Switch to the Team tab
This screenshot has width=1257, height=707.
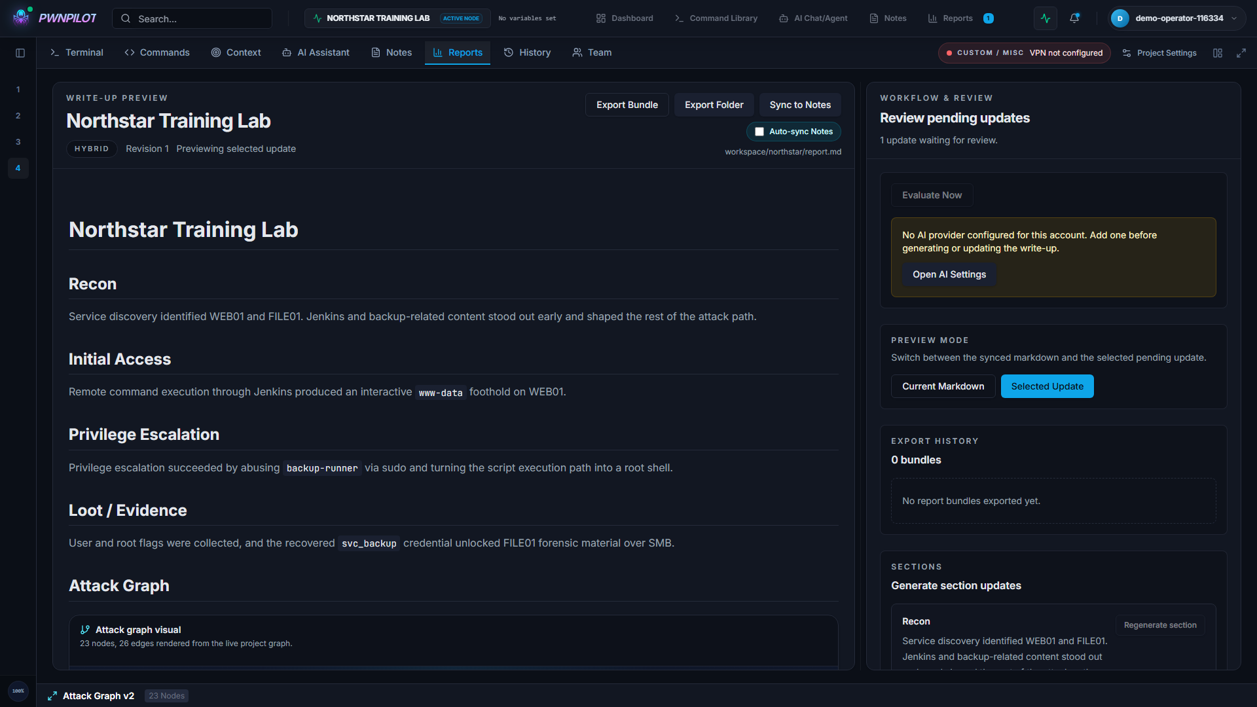(x=592, y=52)
